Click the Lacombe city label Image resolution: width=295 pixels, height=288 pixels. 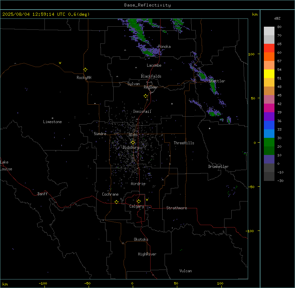coord(154,65)
